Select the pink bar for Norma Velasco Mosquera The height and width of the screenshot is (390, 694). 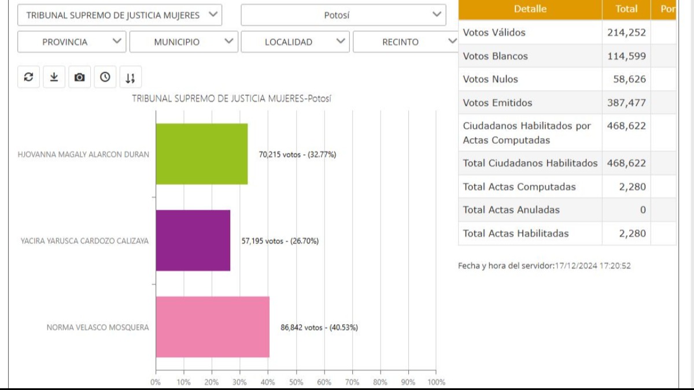[x=213, y=327]
